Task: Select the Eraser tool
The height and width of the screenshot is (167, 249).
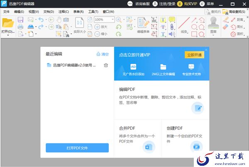Action: (225, 27)
